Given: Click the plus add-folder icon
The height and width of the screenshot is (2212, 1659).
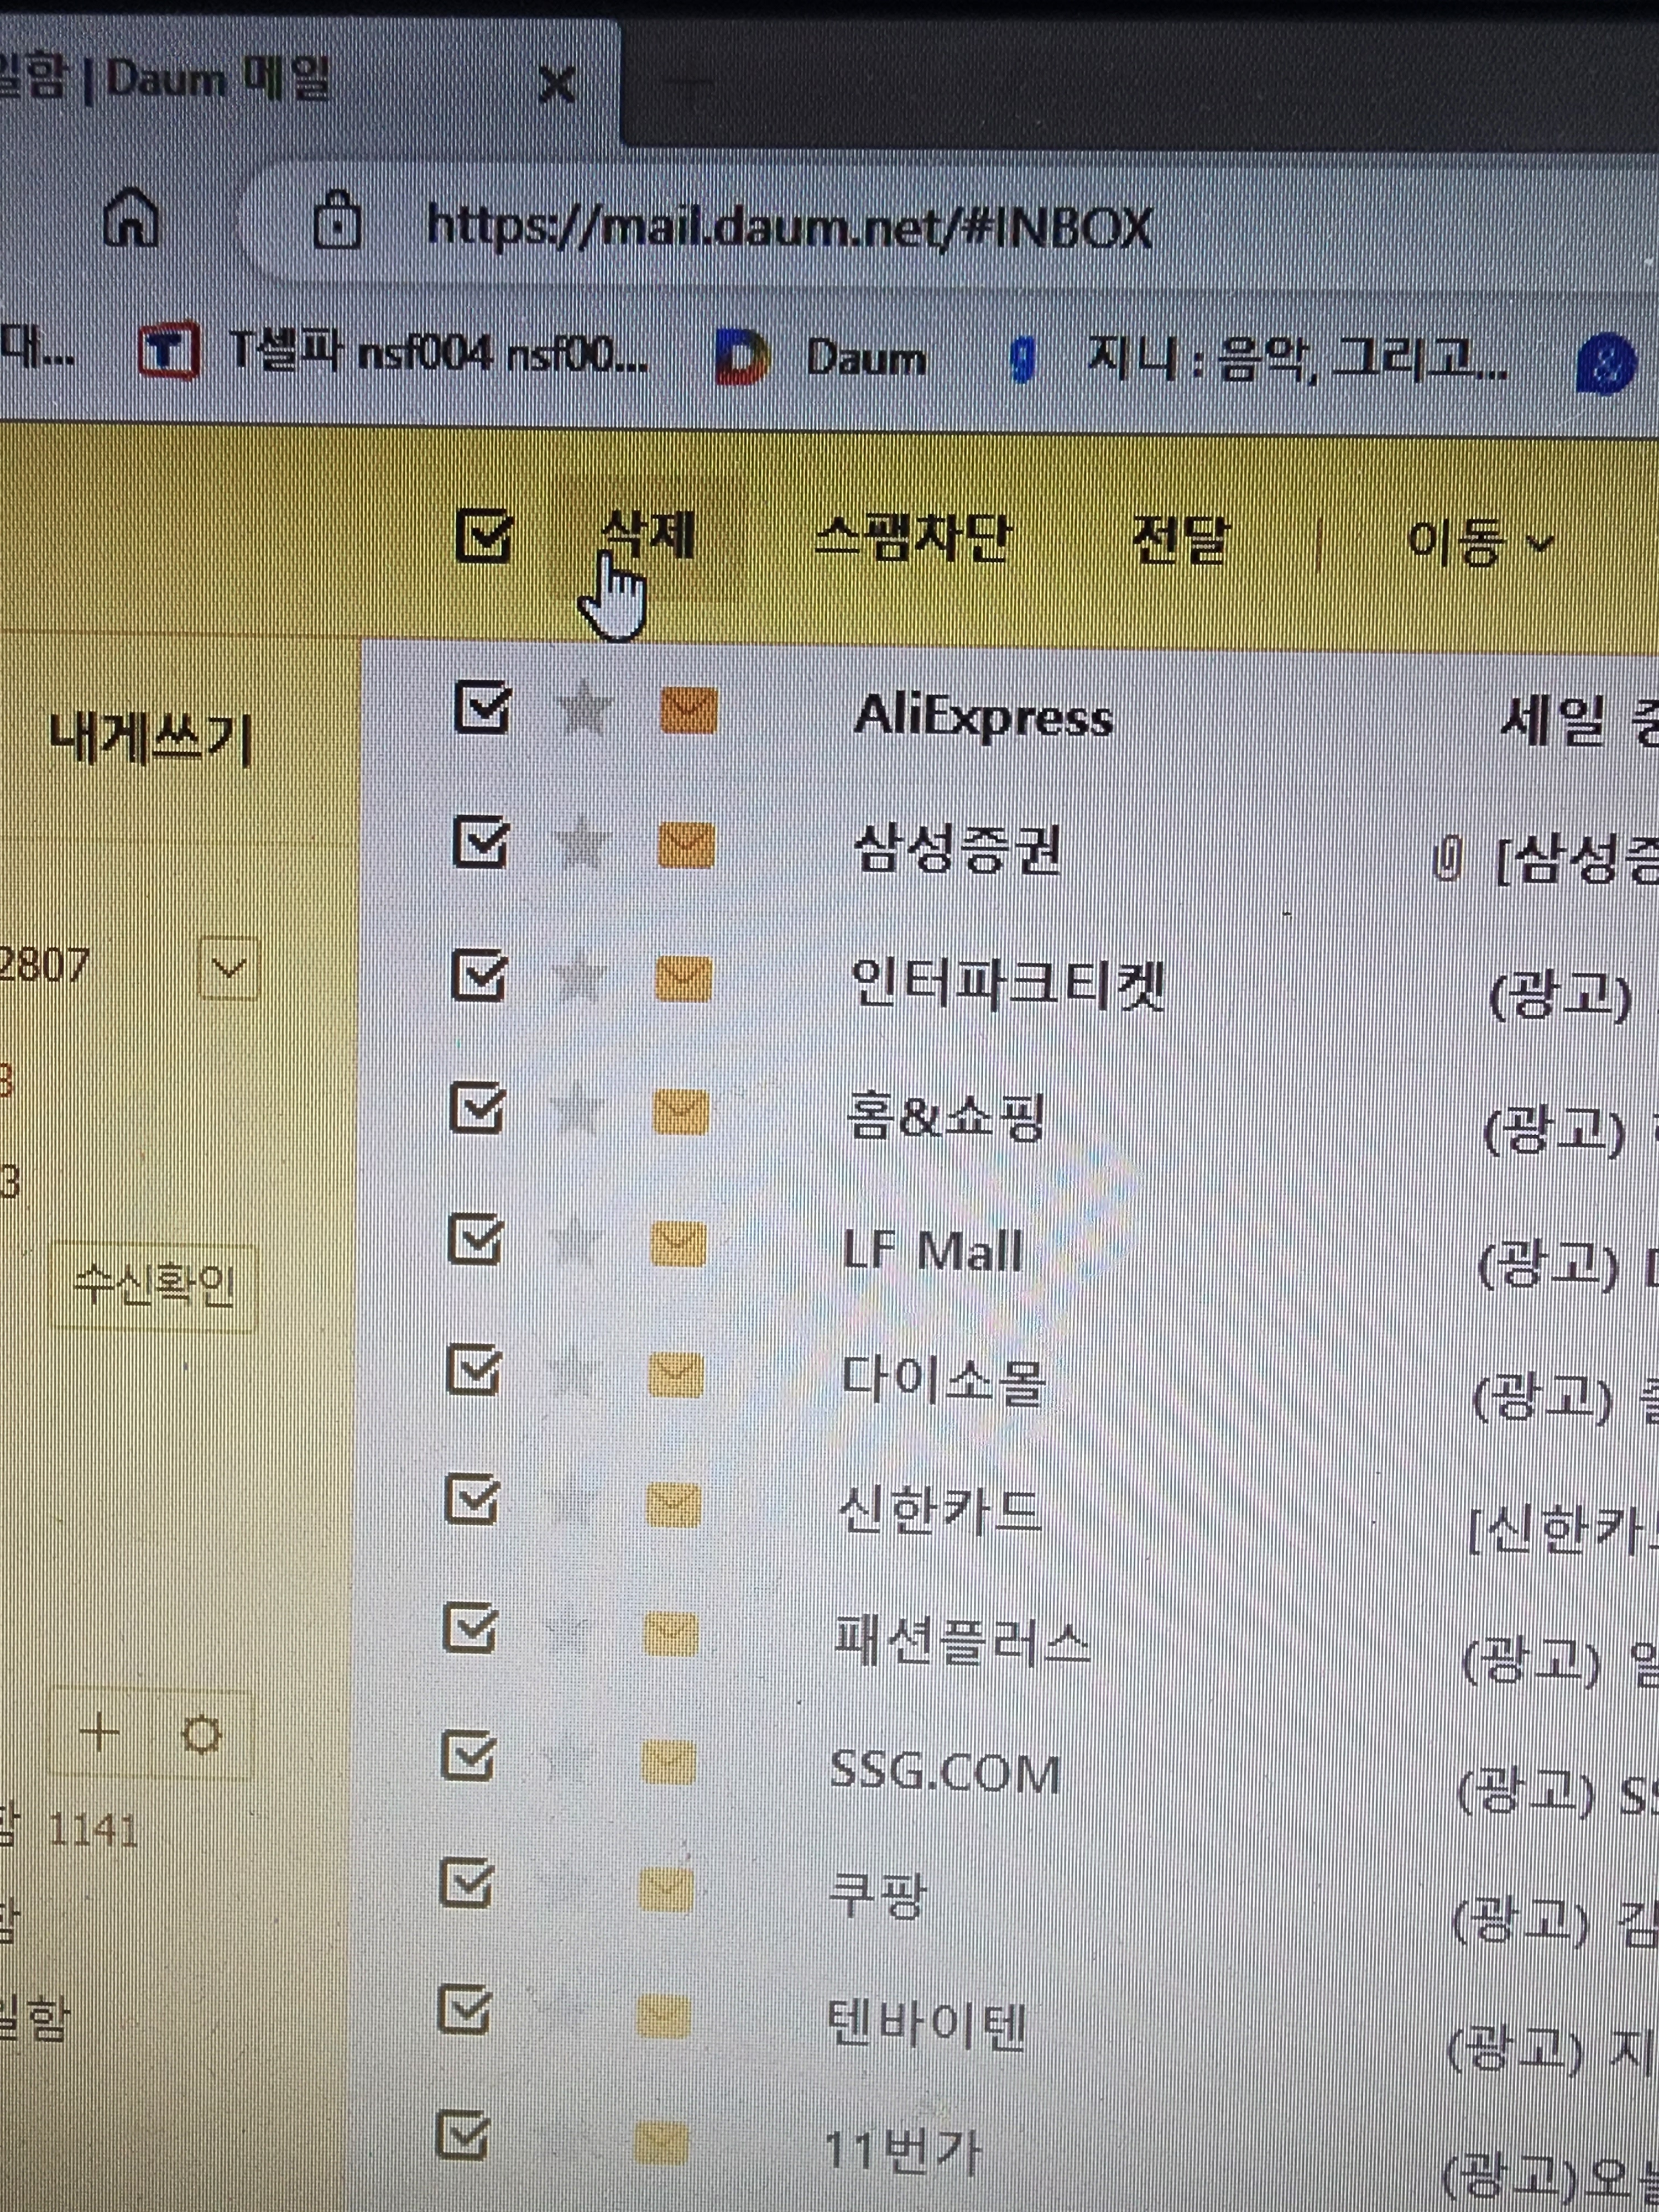Looking at the screenshot, I should tap(100, 1731).
